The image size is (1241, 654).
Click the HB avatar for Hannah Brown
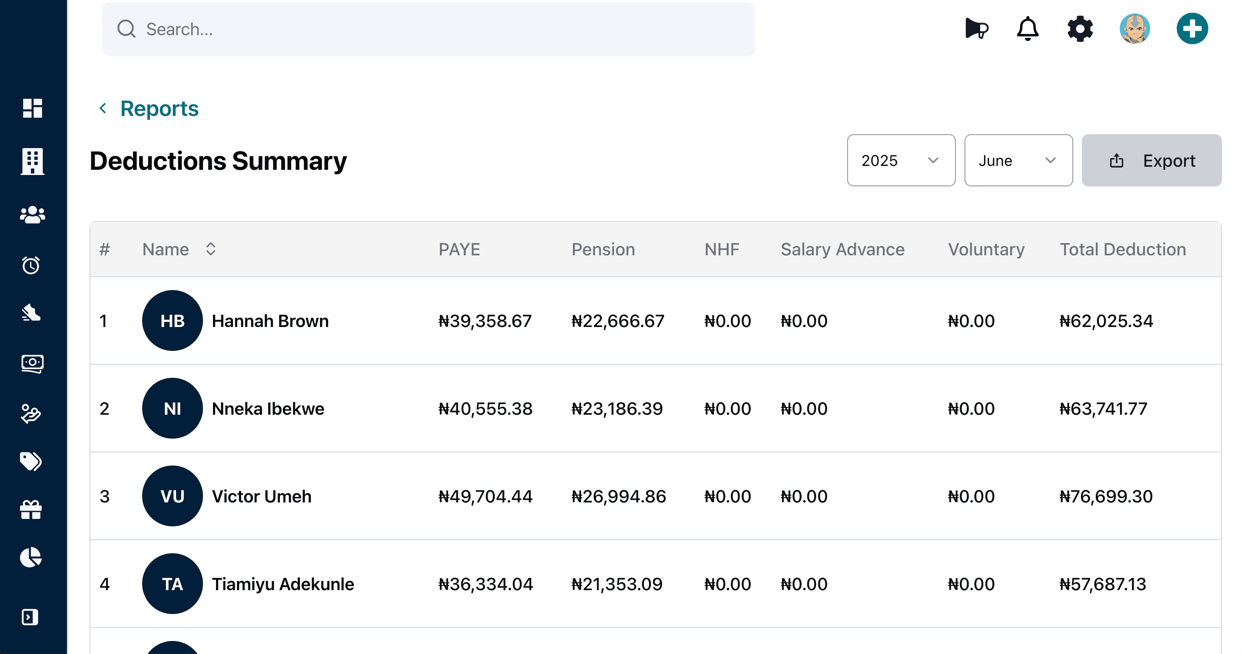click(173, 320)
